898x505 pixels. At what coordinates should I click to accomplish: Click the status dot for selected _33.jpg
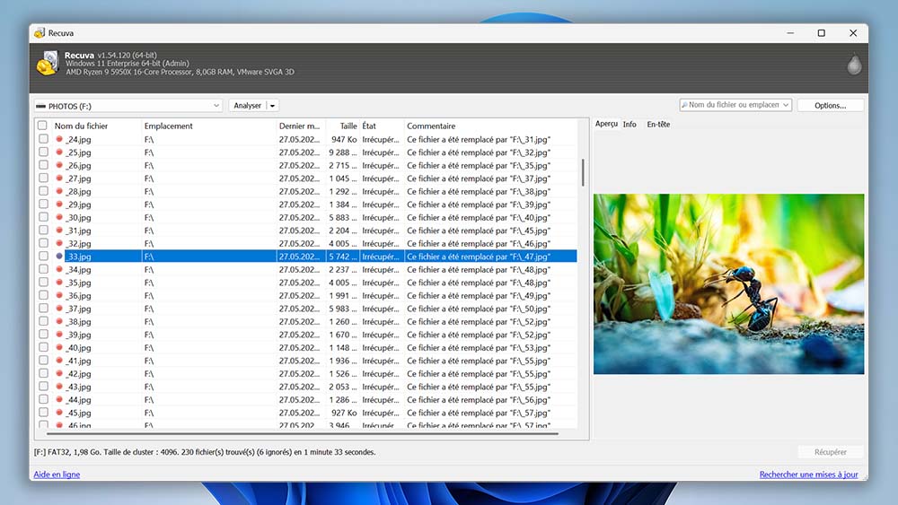[x=59, y=257]
